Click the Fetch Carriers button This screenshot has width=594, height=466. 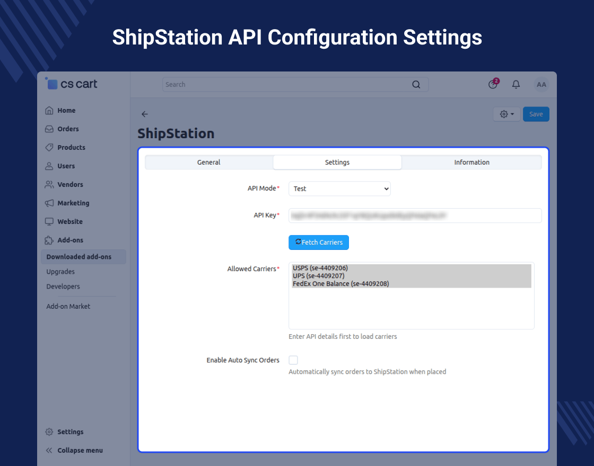(319, 243)
